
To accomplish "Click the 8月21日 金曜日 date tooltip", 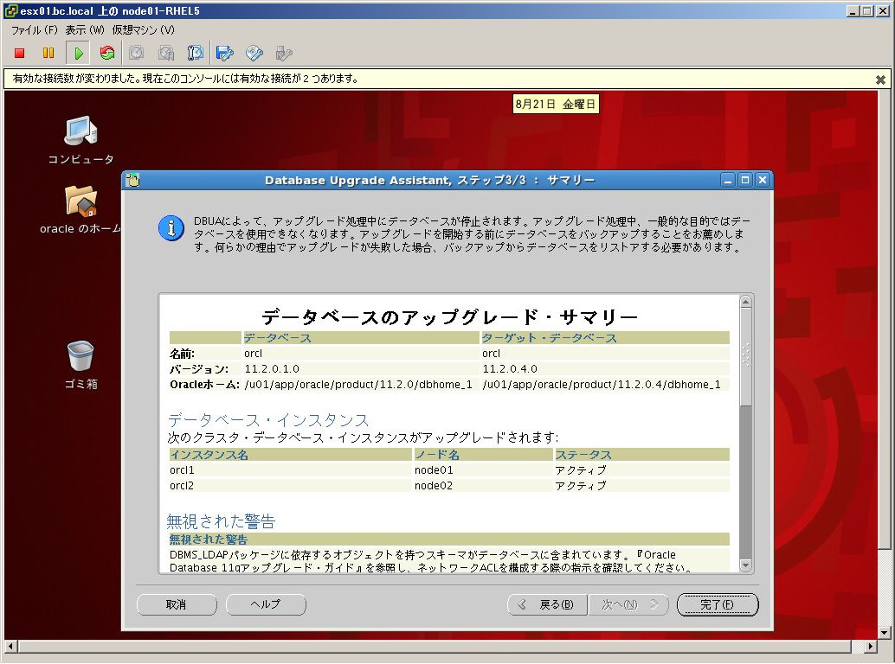I will 556,105.
